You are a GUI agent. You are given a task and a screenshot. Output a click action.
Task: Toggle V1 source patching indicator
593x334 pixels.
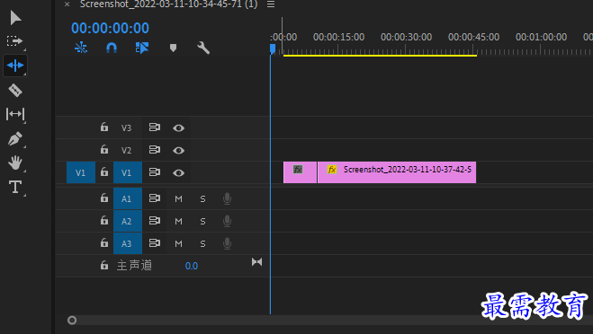pos(81,172)
